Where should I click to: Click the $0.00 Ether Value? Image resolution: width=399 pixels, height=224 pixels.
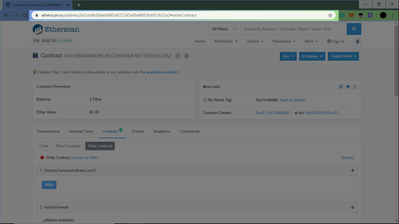[x=94, y=112]
